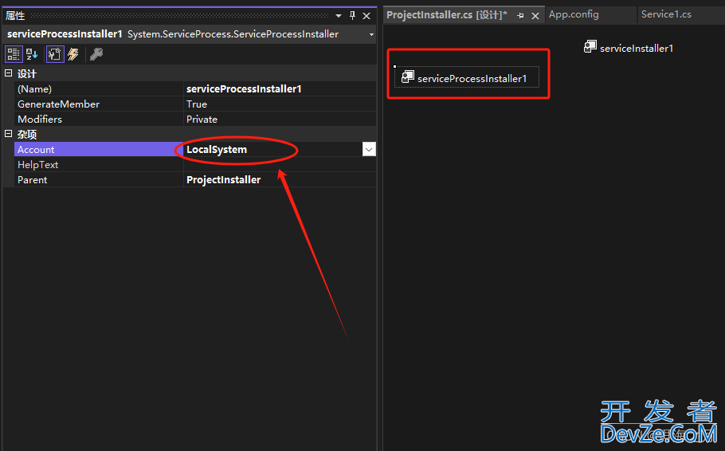
Task: Click the LocalSystem account value
Action: pyautogui.click(x=217, y=150)
